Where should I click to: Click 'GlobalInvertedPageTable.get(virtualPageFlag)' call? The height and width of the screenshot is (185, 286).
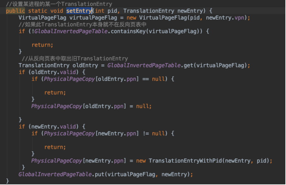[x=177, y=65]
